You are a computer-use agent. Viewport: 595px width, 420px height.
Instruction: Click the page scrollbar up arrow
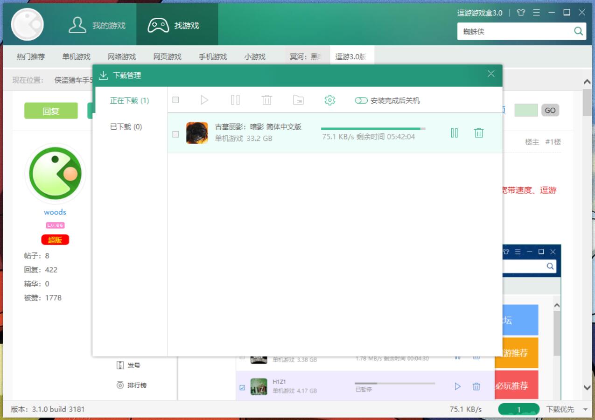pyautogui.click(x=587, y=82)
